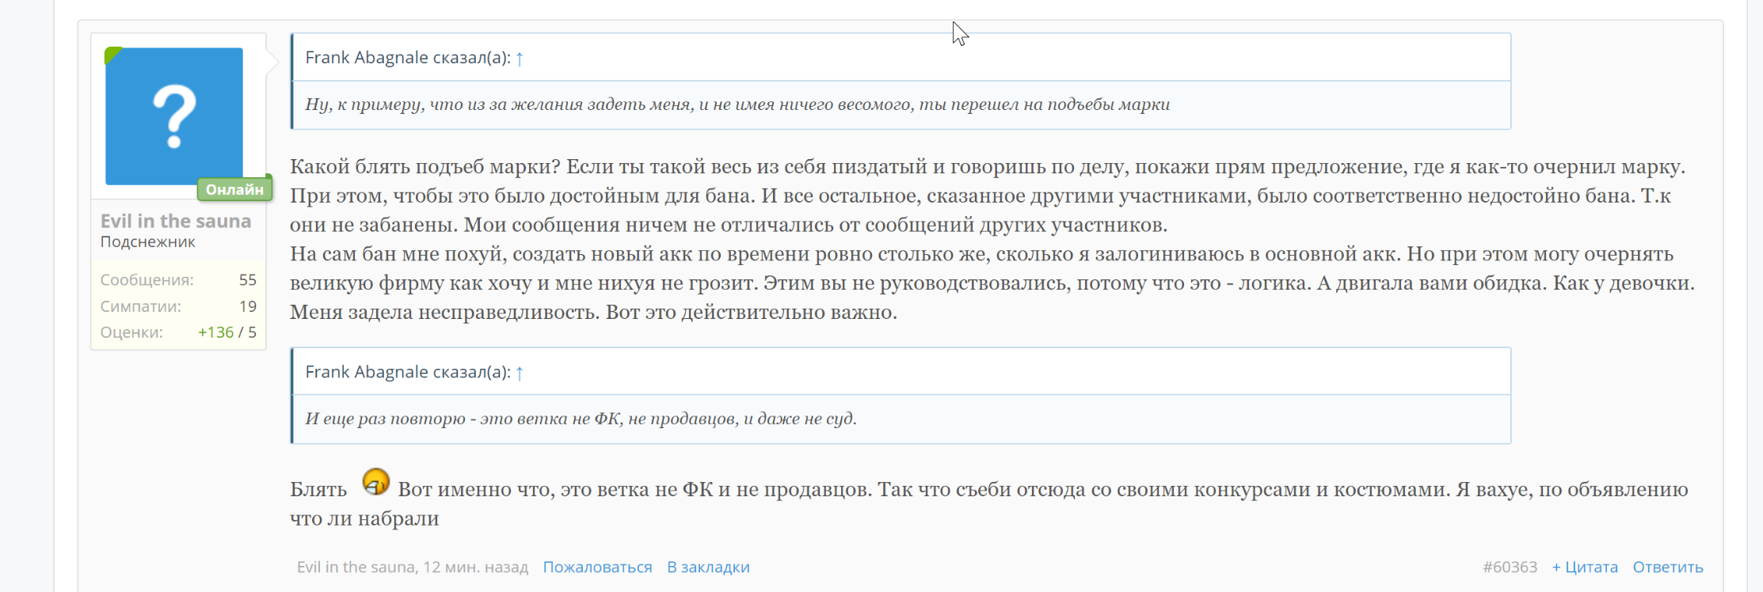
Task: Open post permalink #60363
Action: coord(1510,567)
